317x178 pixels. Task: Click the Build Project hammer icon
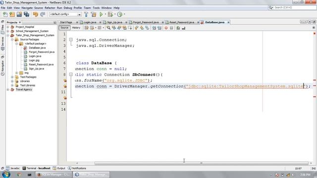click(x=86, y=14)
